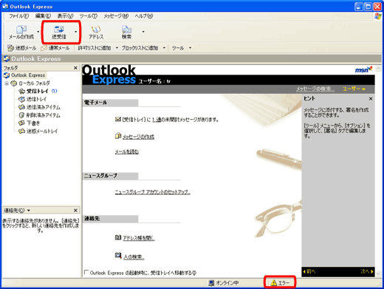384x289 pixels.
Task: Select 受信トレイ inbox folder
Action: click(38, 91)
